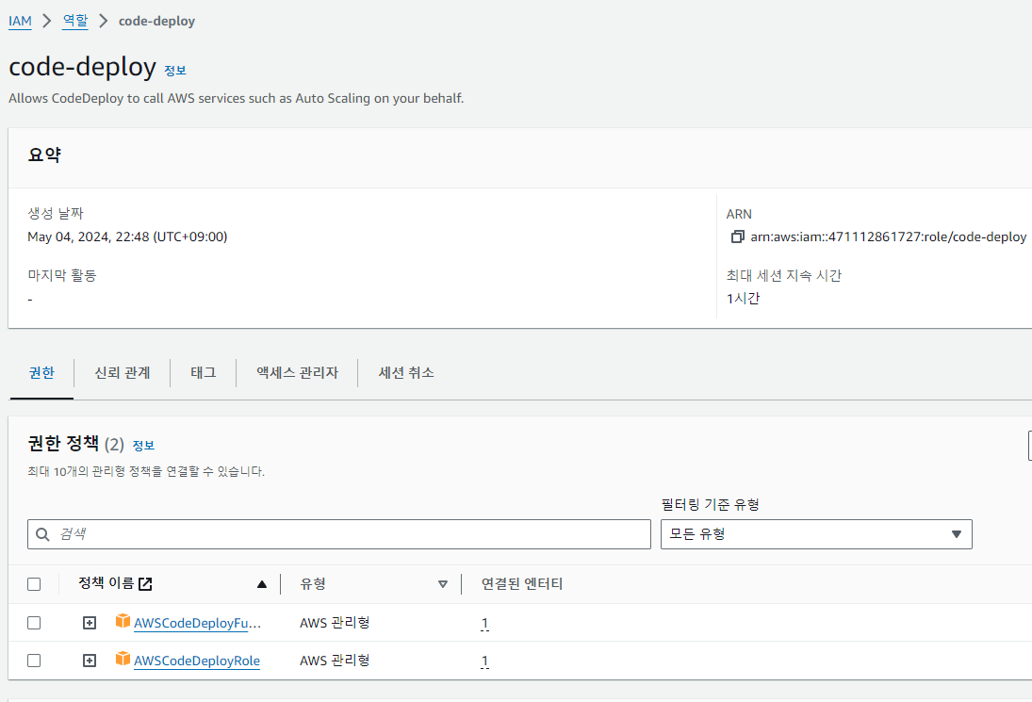Select all policies header checkbox
1032x702 pixels.
coord(34,584)
